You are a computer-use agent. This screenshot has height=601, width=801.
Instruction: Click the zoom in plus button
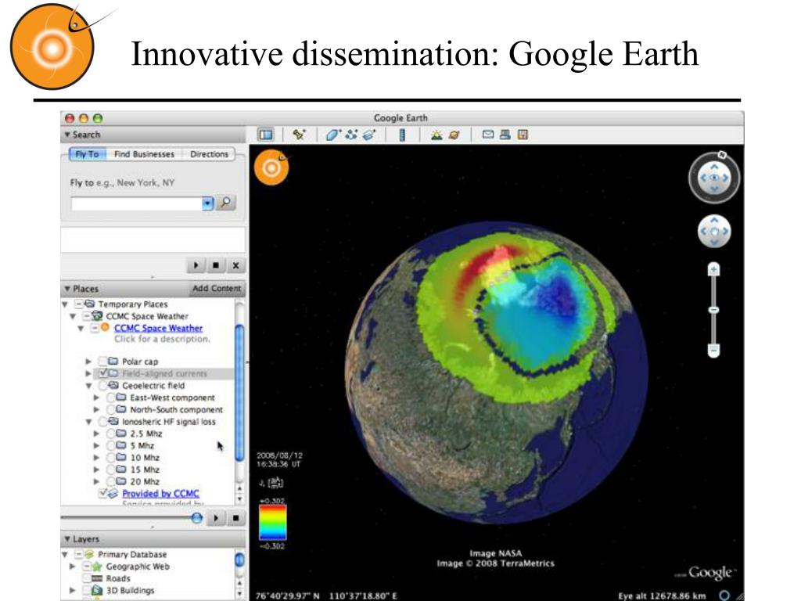point(713,269)
